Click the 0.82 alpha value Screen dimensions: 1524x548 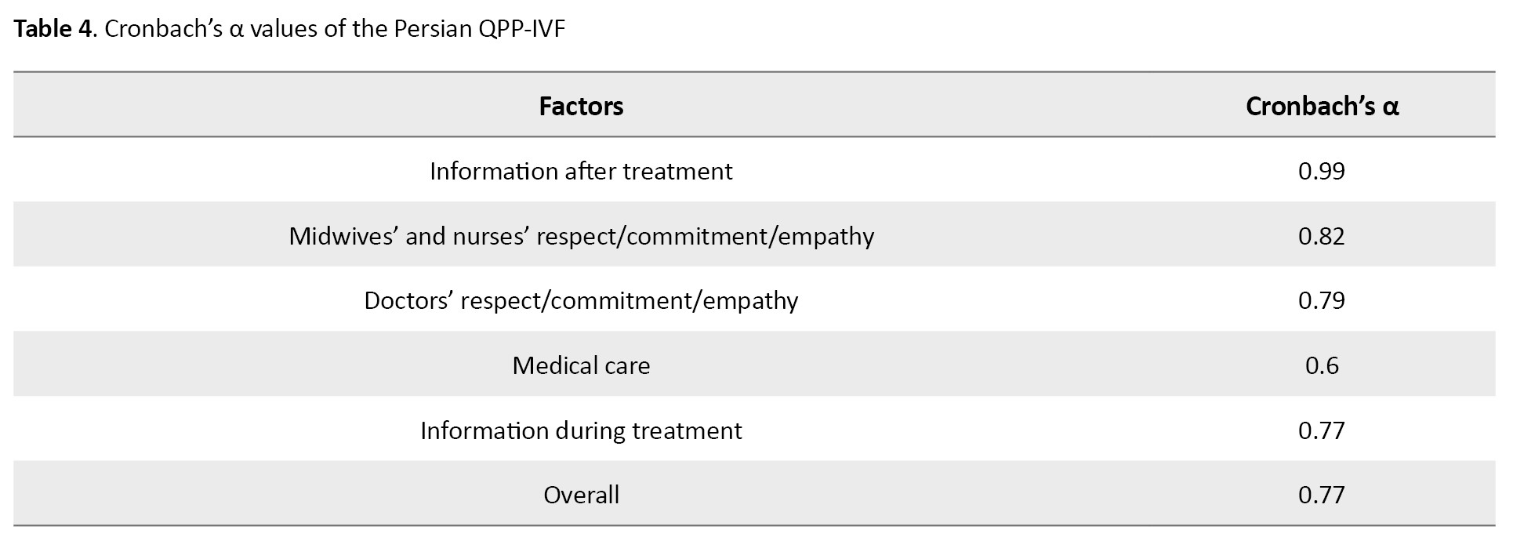click(x=1321, y=236)
